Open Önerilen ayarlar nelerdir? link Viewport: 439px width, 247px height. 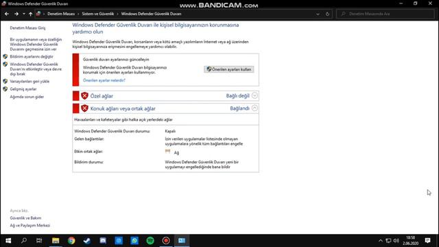tap(104, 80)
